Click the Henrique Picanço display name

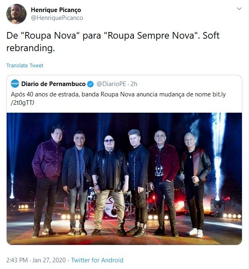56,10
